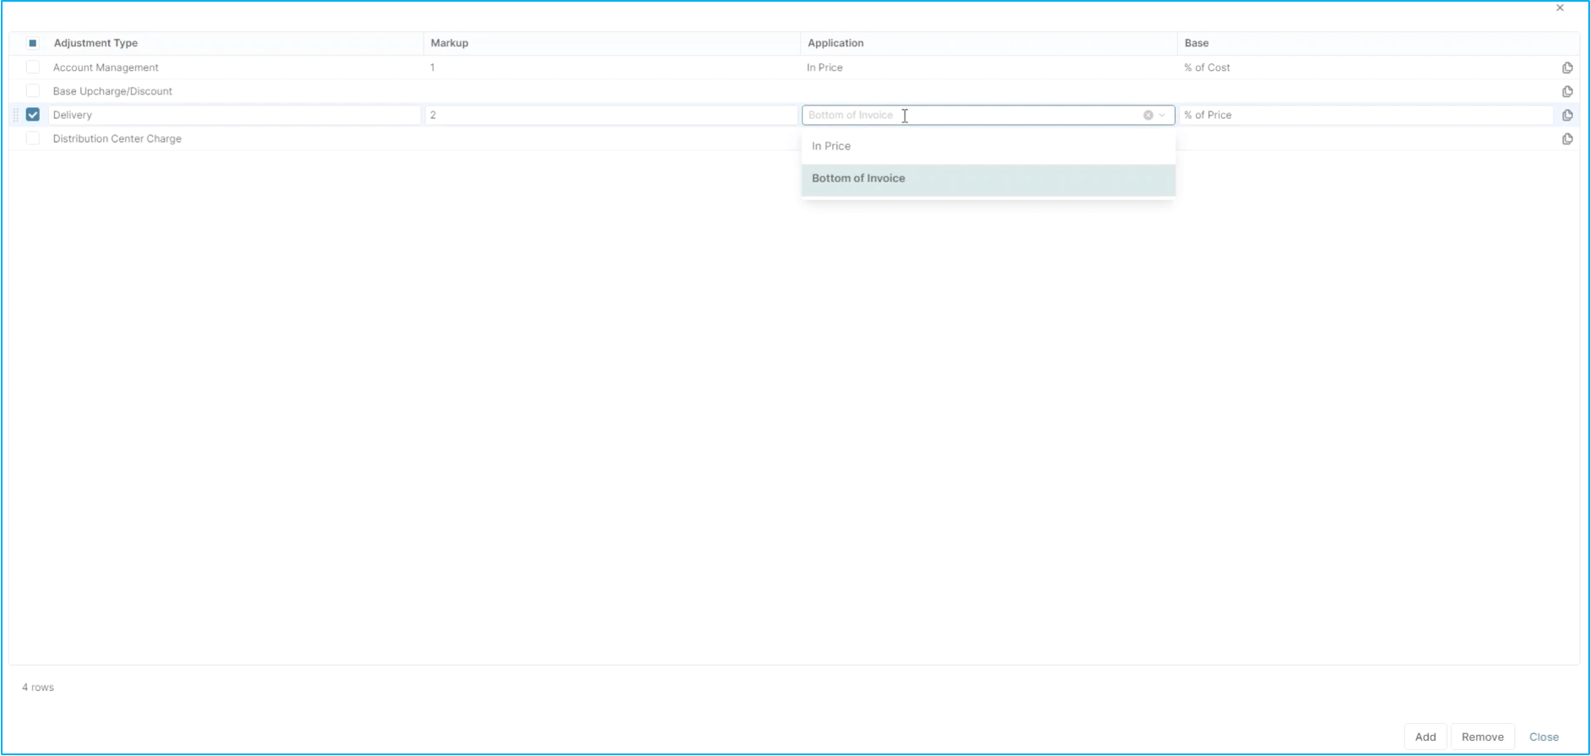This screenshot has height=756, width=1590.
Task: Uncheck the Delivery row checkbox
Action: (33, 115)
